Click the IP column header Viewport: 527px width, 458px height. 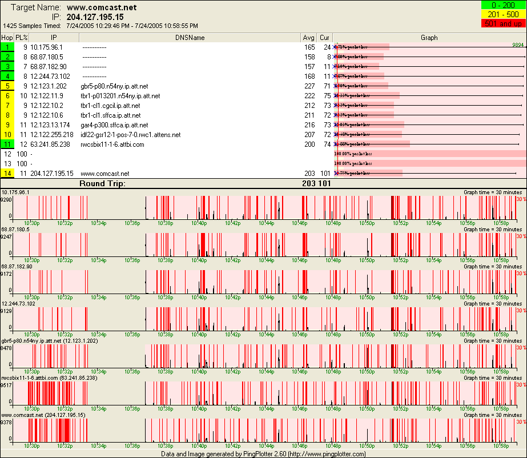(x=54, y=38)
